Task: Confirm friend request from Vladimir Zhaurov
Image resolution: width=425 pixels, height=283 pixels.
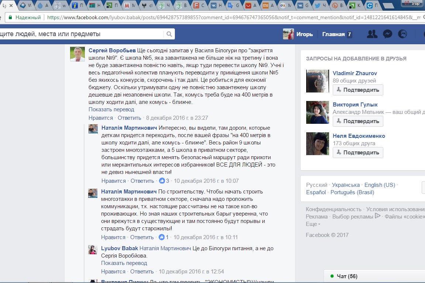Action: [x=358, y=90]
